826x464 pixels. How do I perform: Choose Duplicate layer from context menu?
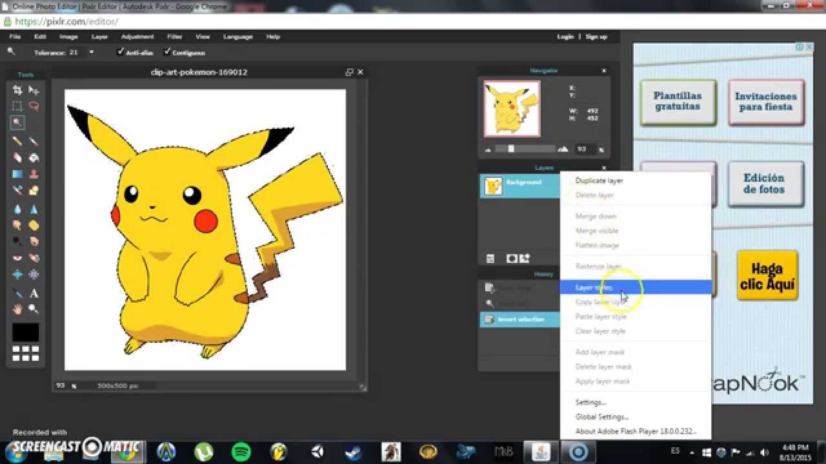[x=636, y=180]
